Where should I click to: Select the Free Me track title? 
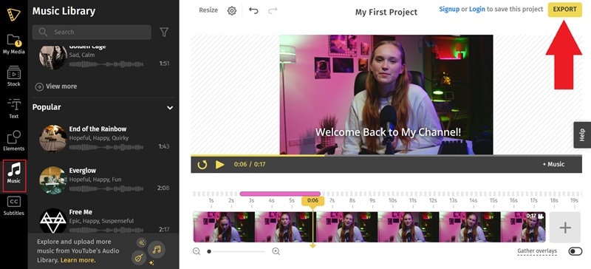pos(81,212)
